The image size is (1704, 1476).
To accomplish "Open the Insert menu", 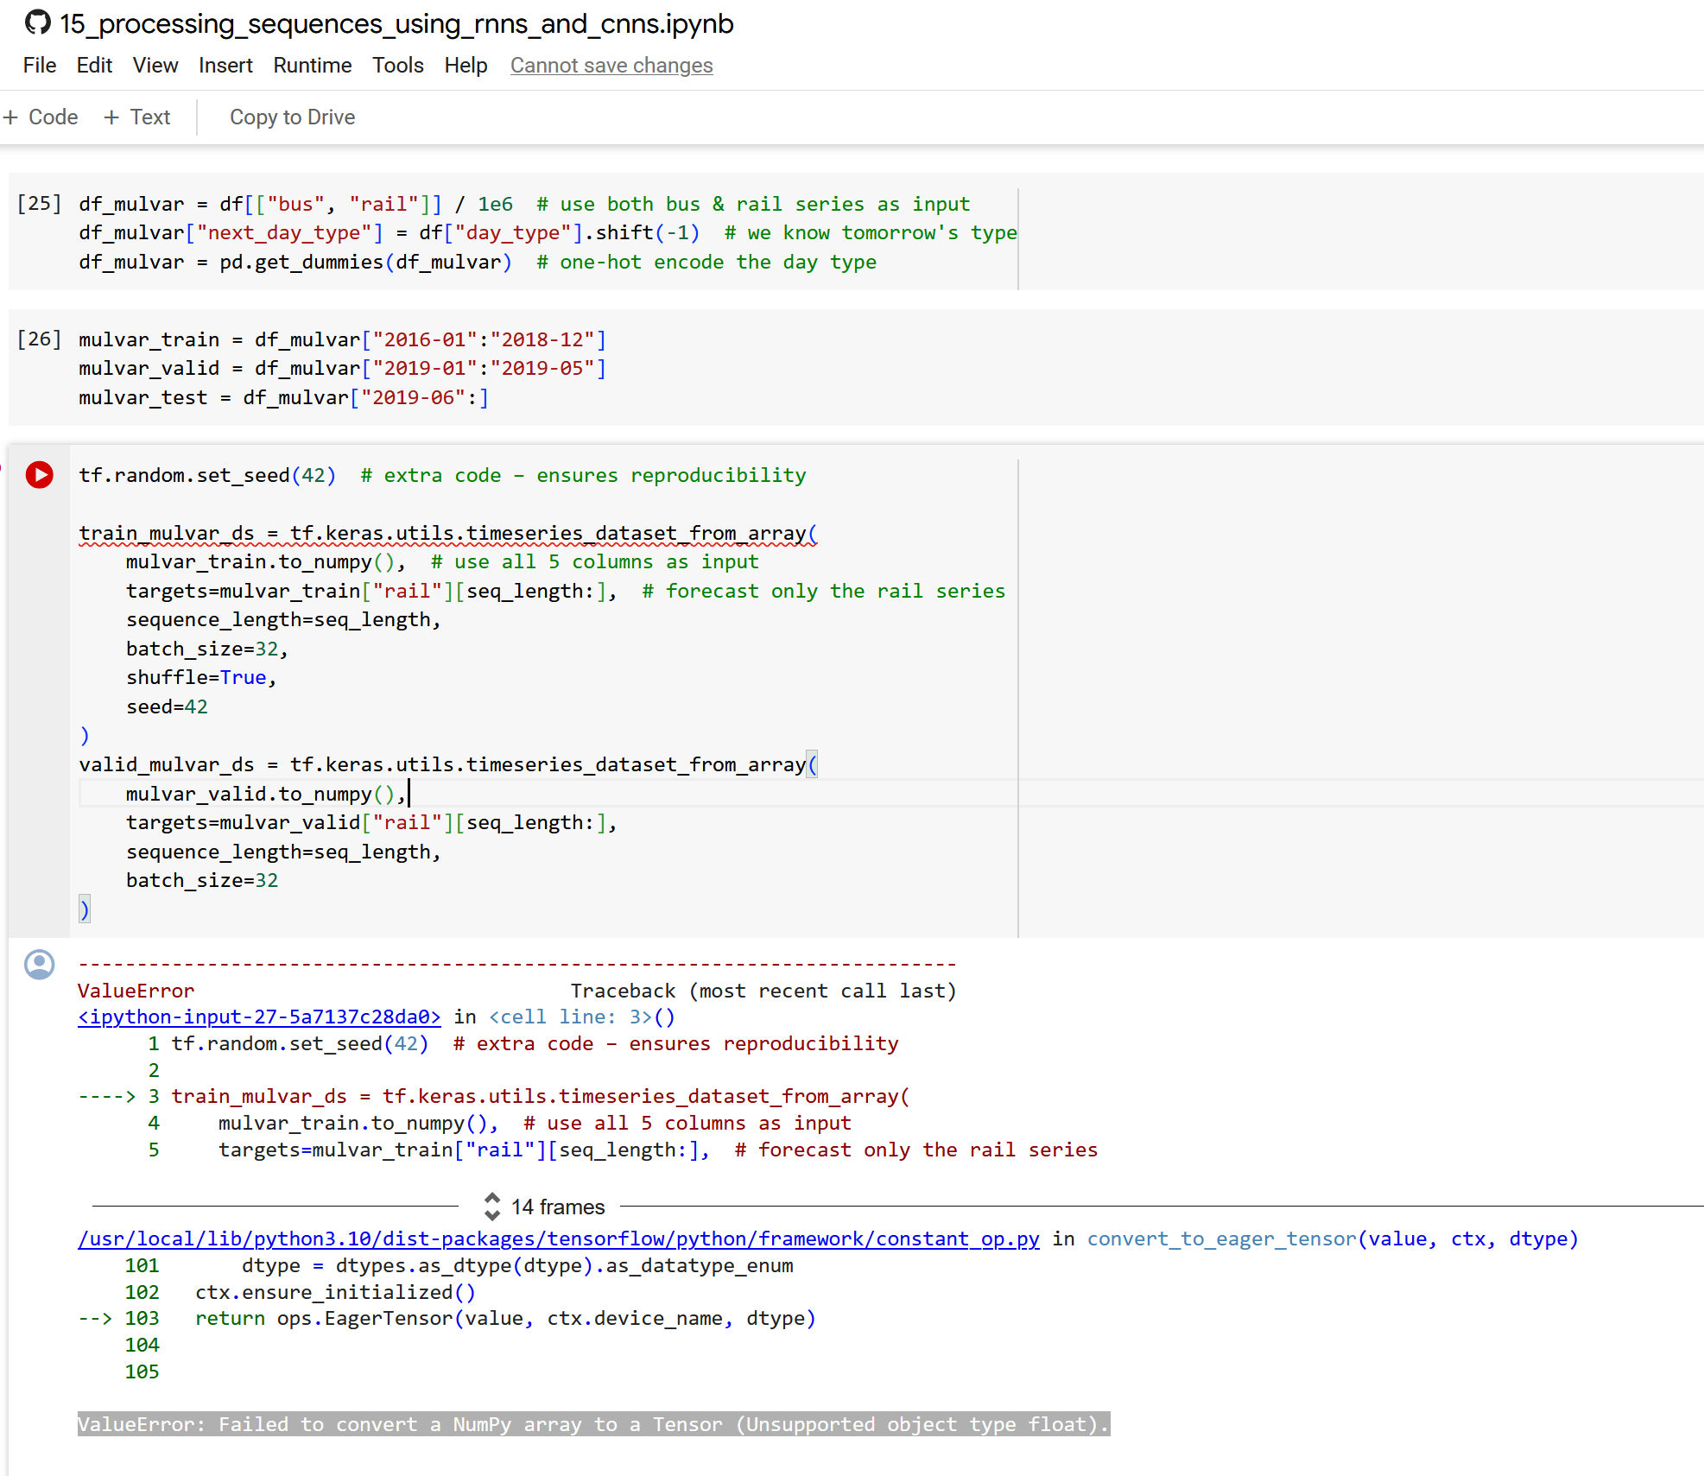I will [x=225, y=66].
